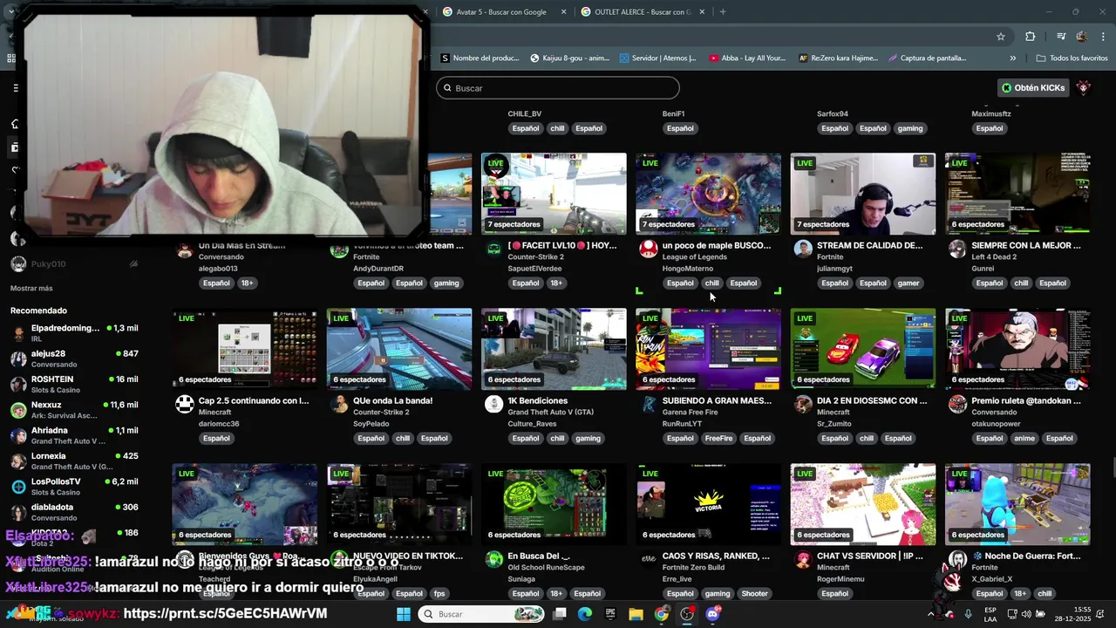Open the Re:Zero kara Hajime bookmark

click(x=839, y=58)
